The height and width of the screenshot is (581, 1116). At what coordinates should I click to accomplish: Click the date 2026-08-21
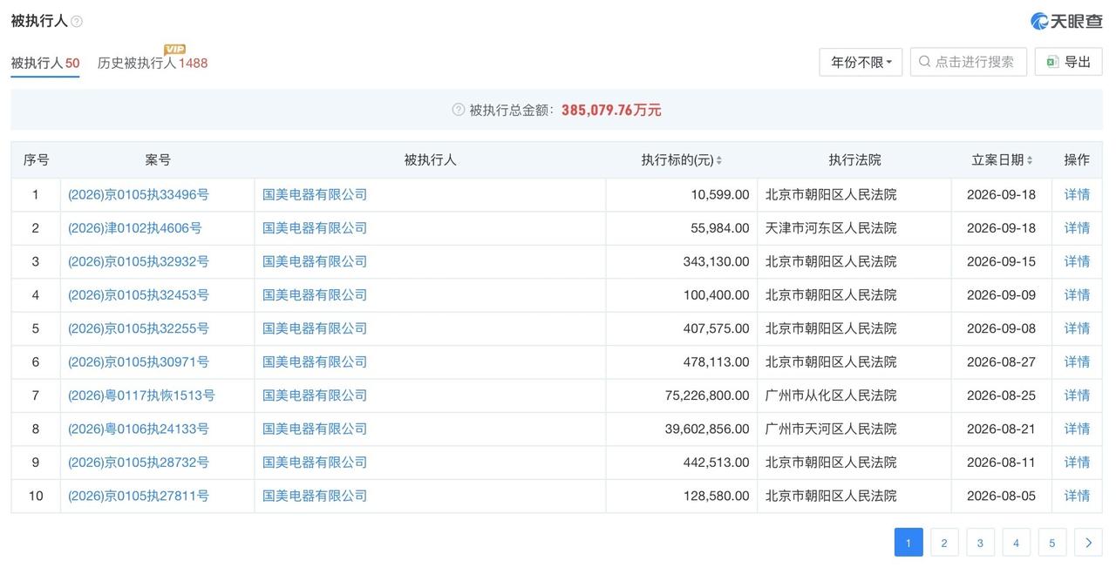pos(1002,429)
